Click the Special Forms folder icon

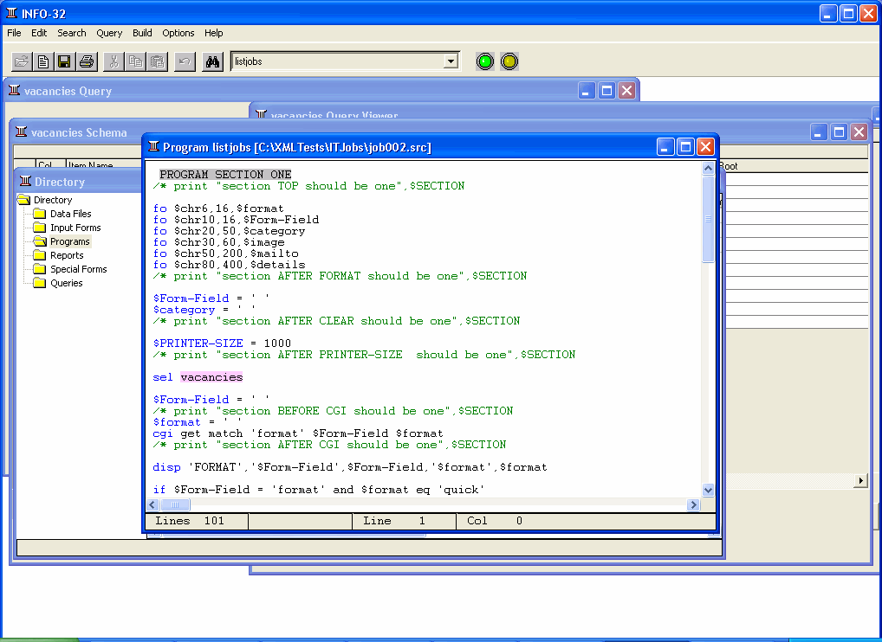[39, 269]
